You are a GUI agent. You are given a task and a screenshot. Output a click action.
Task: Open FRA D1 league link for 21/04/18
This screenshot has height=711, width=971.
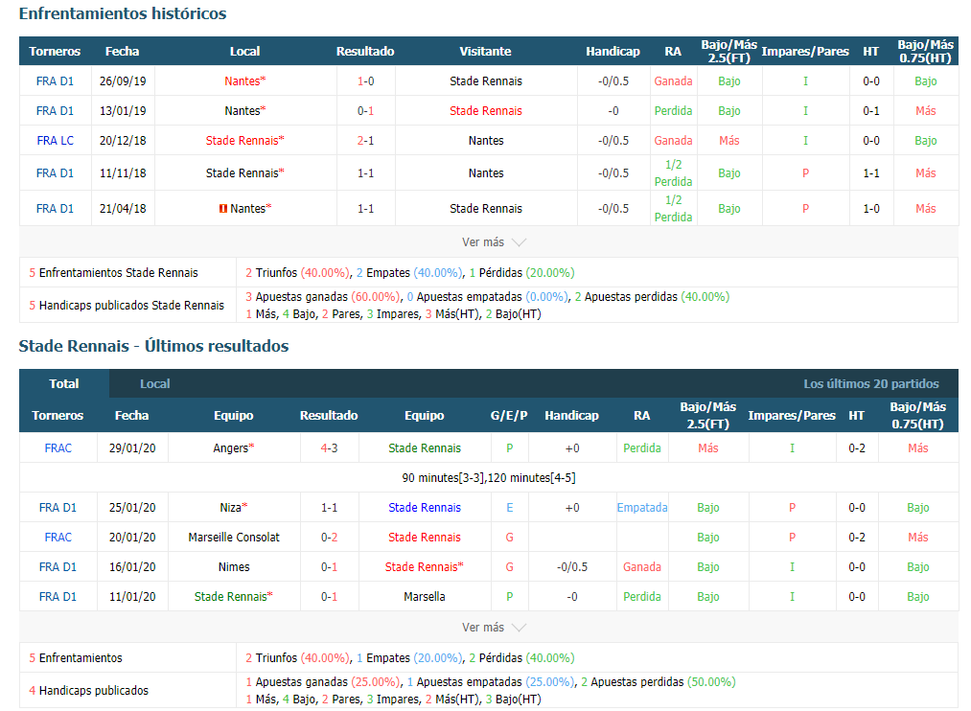pyautogui.click(x=55, y=209)
